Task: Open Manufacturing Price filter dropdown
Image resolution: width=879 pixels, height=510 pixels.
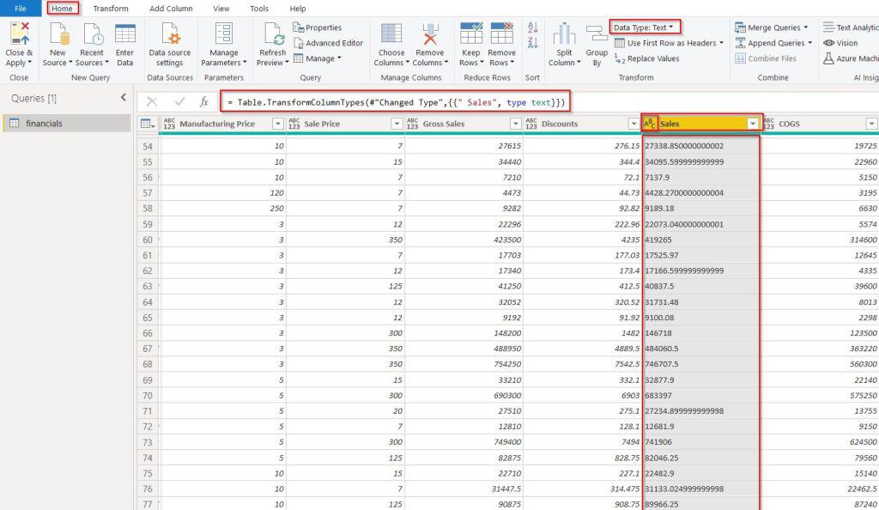Action: coord(277,124)
